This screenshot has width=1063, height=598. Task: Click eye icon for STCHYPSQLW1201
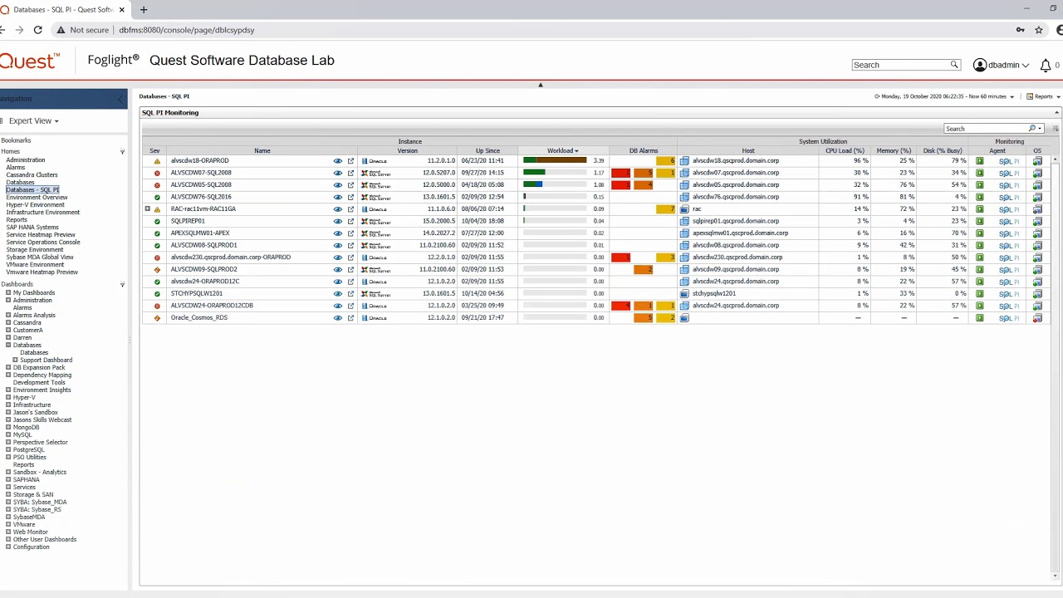click(x=338, y=293)
